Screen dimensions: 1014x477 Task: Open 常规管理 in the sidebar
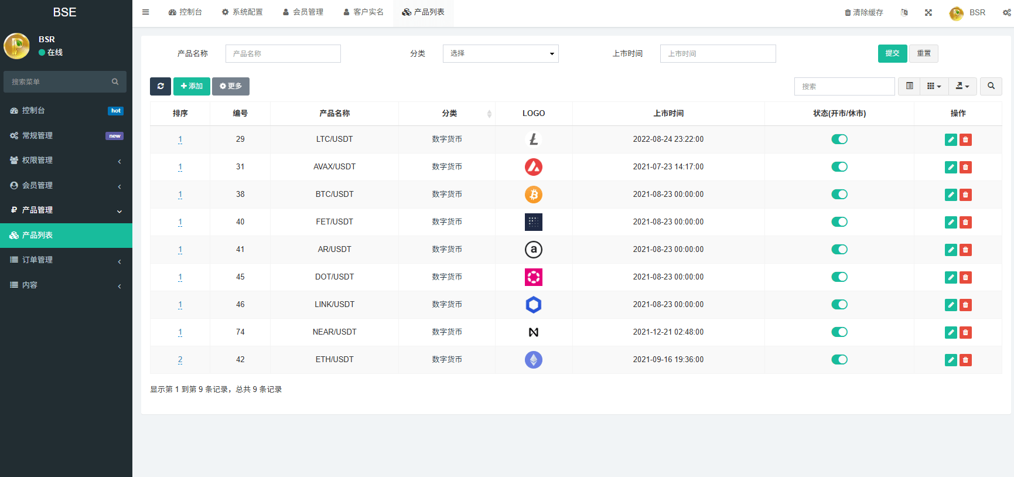[x=66, y=135]
